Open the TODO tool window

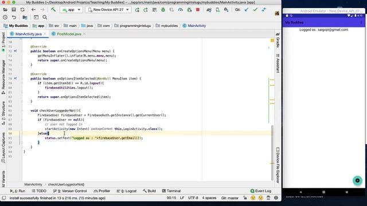pyautogui.click(x=39, y=191)
